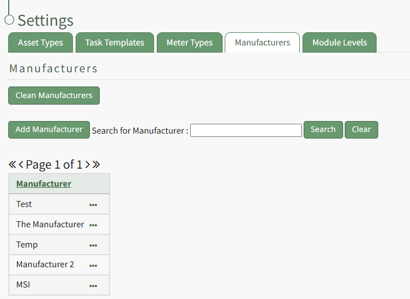Screen dimensions: 410x299
Task: Click the Manufacturers tab
Action: (x=263, y=43)
